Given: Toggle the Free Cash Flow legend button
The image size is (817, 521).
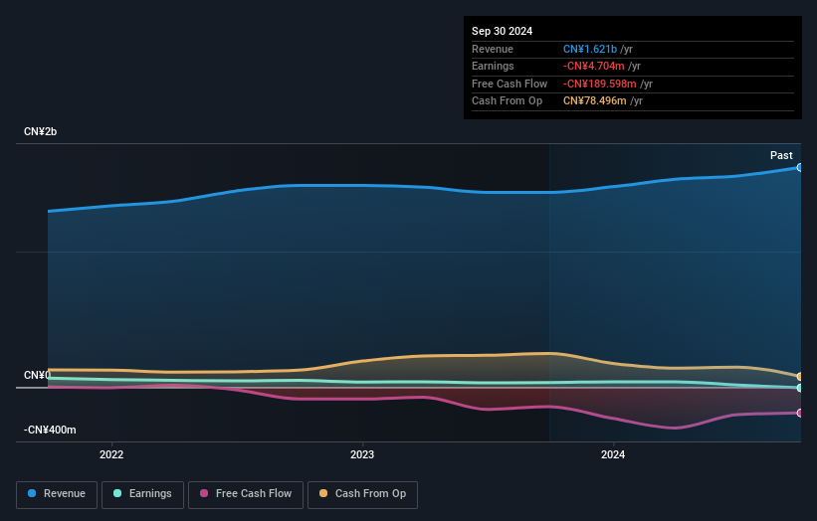Looking at the screenshot, I should point(246,494).
